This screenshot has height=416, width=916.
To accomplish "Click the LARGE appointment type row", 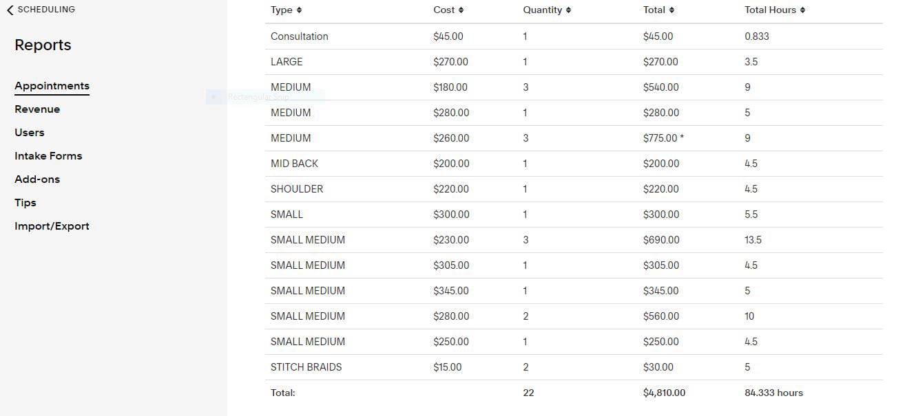I will tap(287, 62).
